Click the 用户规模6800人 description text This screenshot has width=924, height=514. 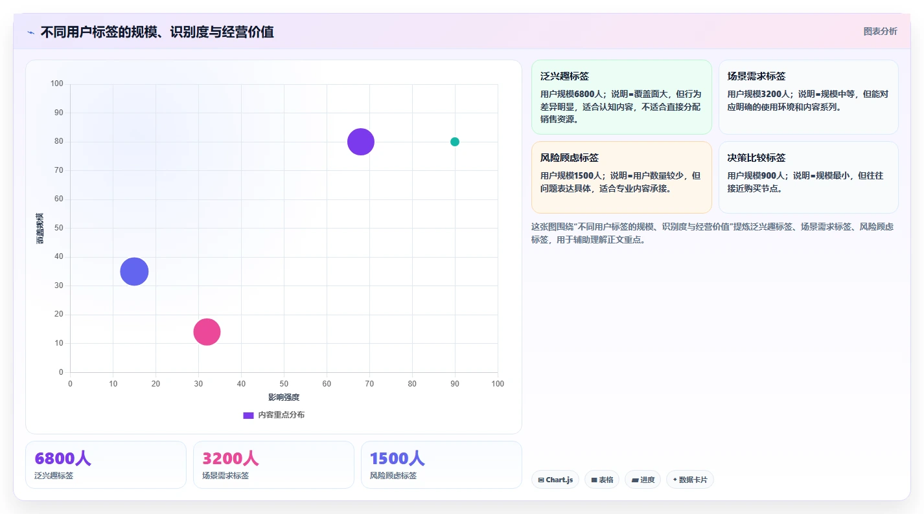pos(621,107)
